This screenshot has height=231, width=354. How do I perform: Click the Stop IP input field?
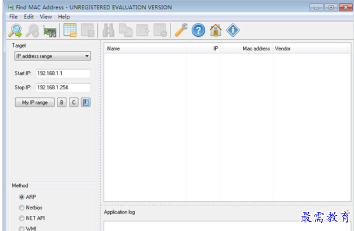63,87
